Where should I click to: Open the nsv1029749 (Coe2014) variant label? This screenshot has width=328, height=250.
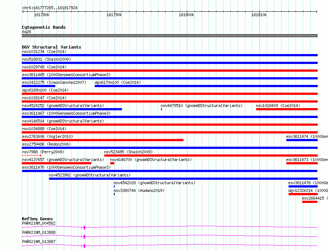[x=44, y=67]
